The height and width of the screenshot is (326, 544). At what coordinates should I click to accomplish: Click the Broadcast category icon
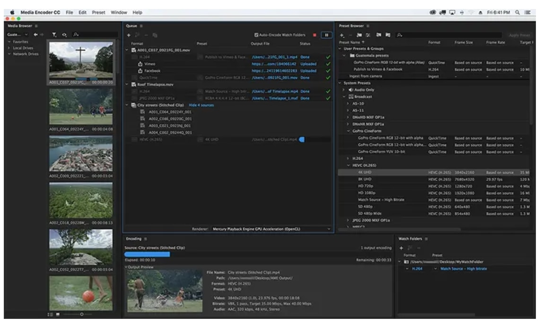(351, 97)
